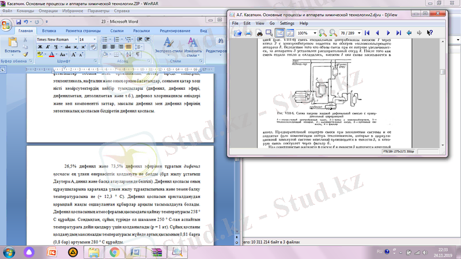Open Find with the binoculars icon in DjView
461x259 pixels.
click(260, 33)
